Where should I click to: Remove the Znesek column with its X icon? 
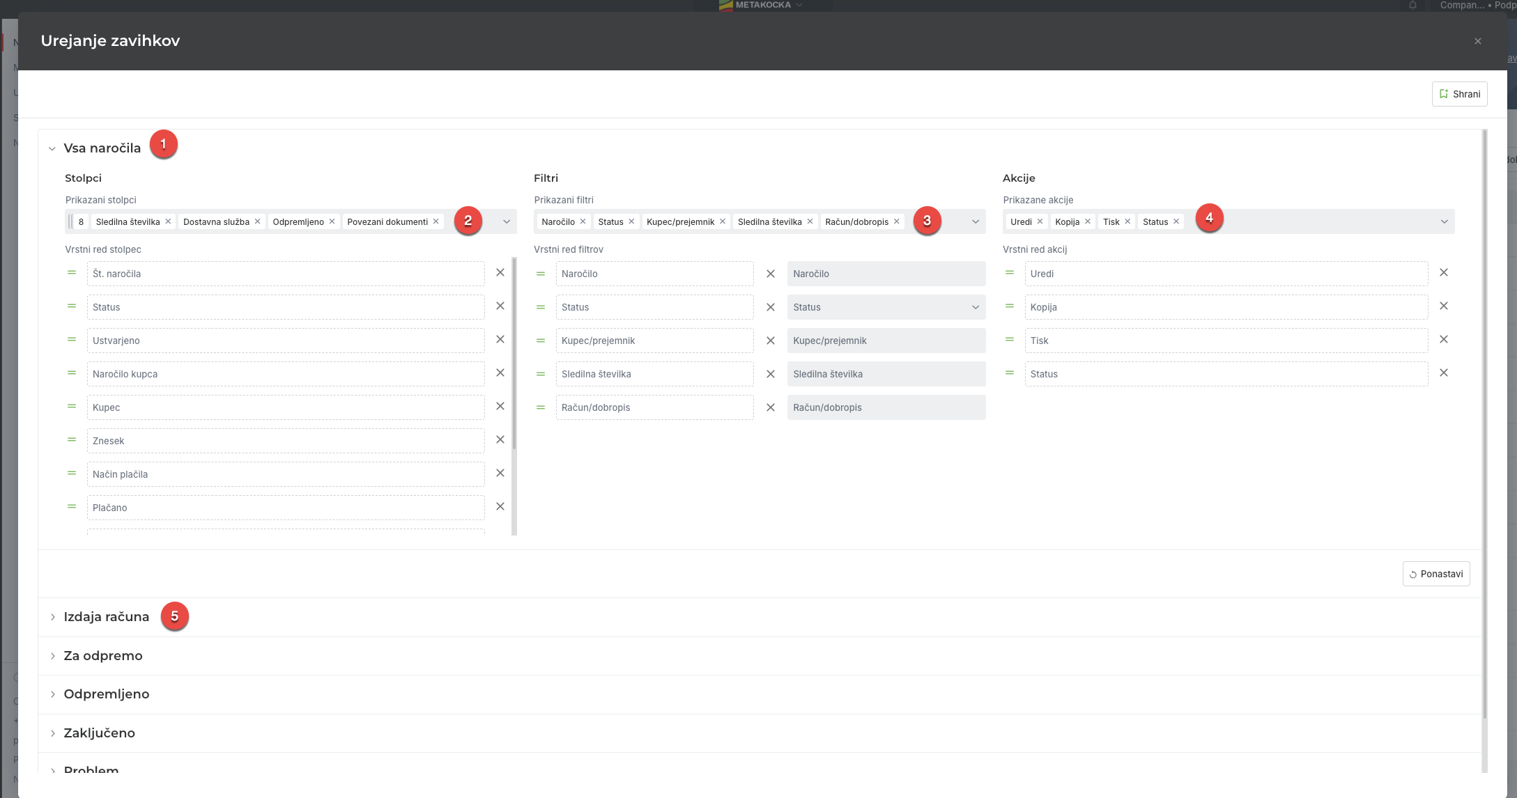[500, 439]
